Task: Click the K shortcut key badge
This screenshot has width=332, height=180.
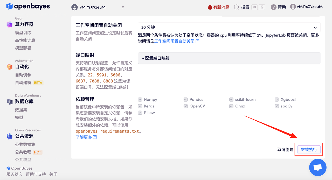Action: 262,7
